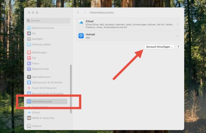206x133 pixels.
Task: Click the iCloud account title
Action: (x=90, y=21)
